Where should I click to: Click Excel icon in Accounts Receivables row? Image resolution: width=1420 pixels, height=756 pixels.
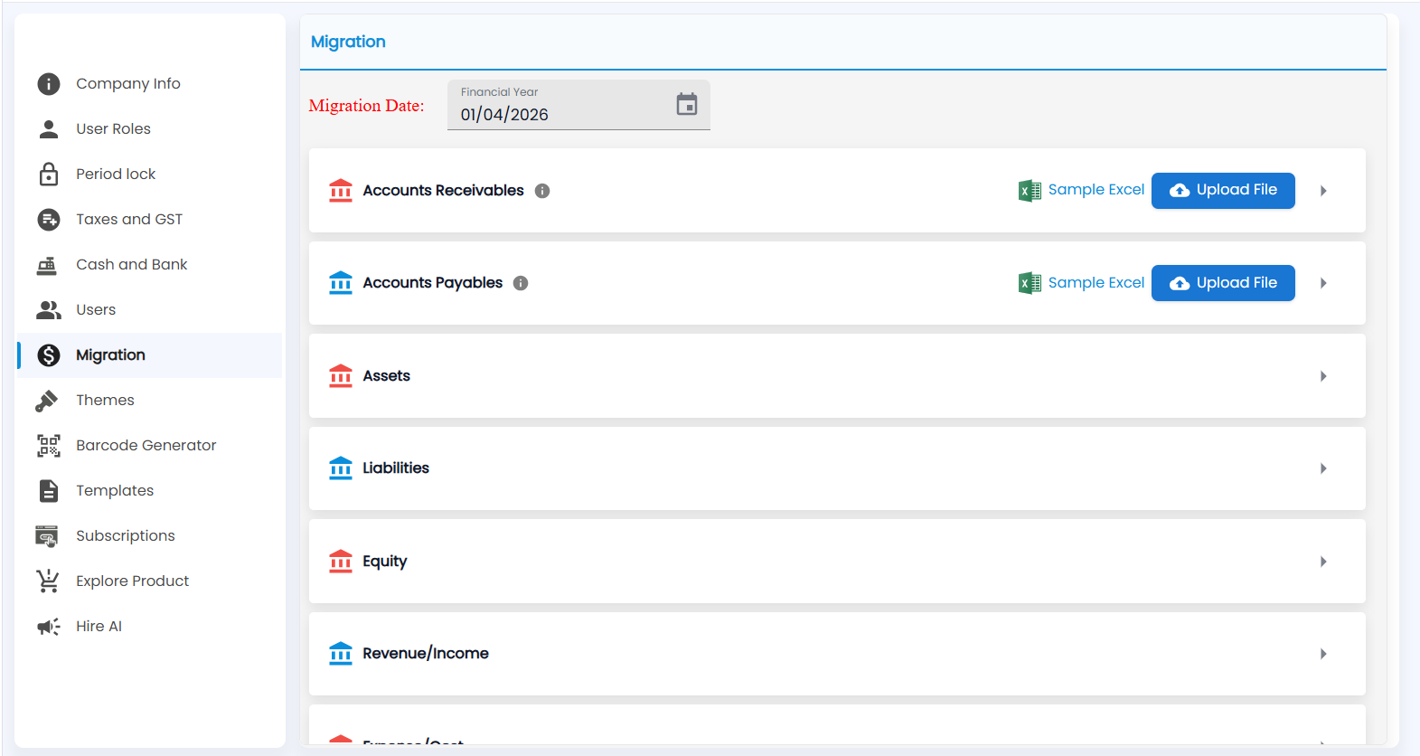click(x=1030, y=191)
